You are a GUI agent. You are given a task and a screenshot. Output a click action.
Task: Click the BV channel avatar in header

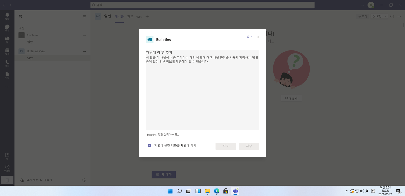[x=98, y=16]
